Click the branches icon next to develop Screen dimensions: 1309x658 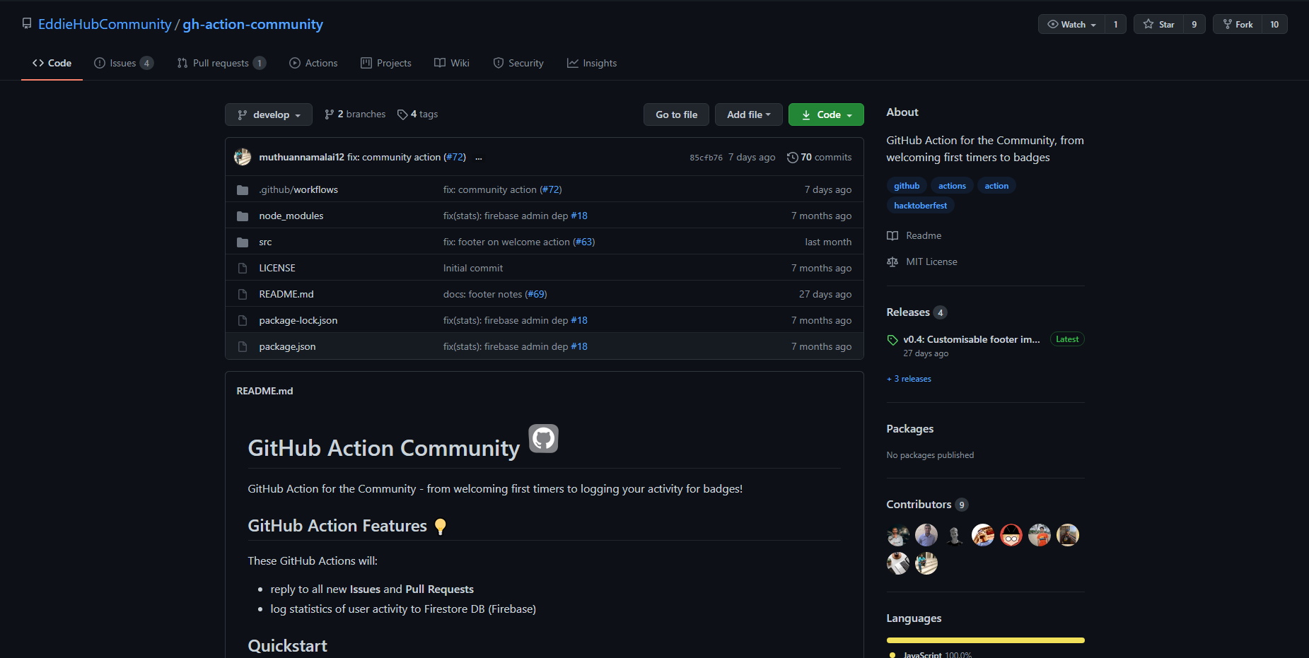point(330,114)
